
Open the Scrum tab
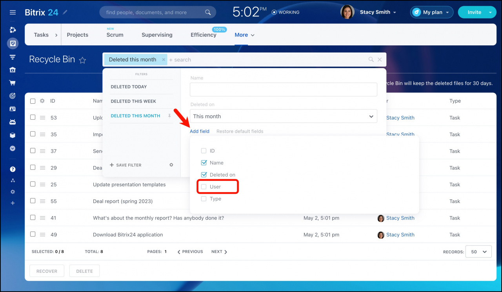(115, 35)
